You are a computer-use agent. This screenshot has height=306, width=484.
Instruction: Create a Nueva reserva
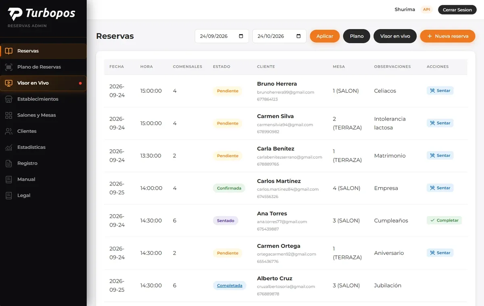tap(448, 36)
